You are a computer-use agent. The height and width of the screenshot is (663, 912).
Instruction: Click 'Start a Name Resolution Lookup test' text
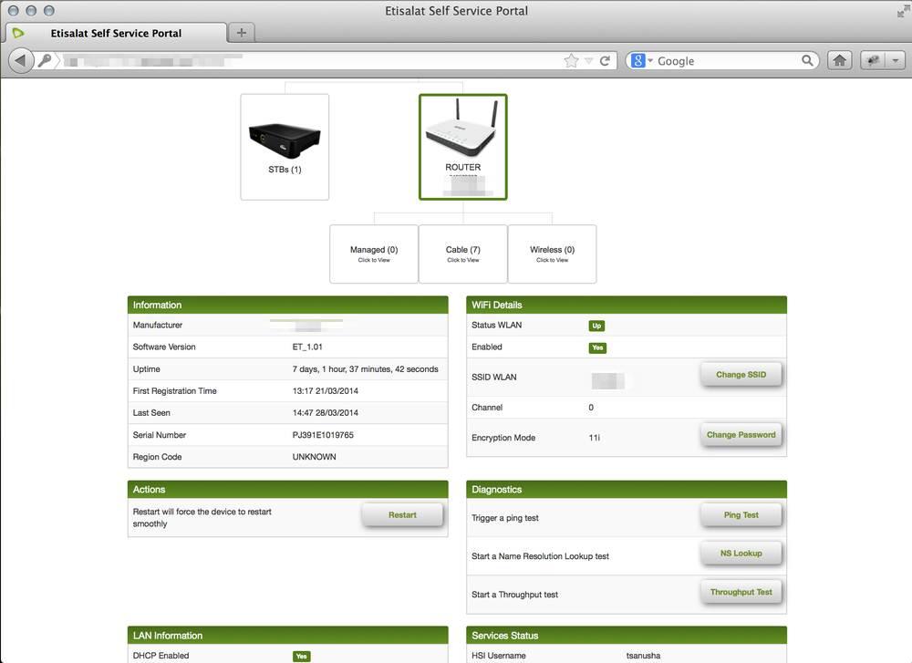point(540,556)
